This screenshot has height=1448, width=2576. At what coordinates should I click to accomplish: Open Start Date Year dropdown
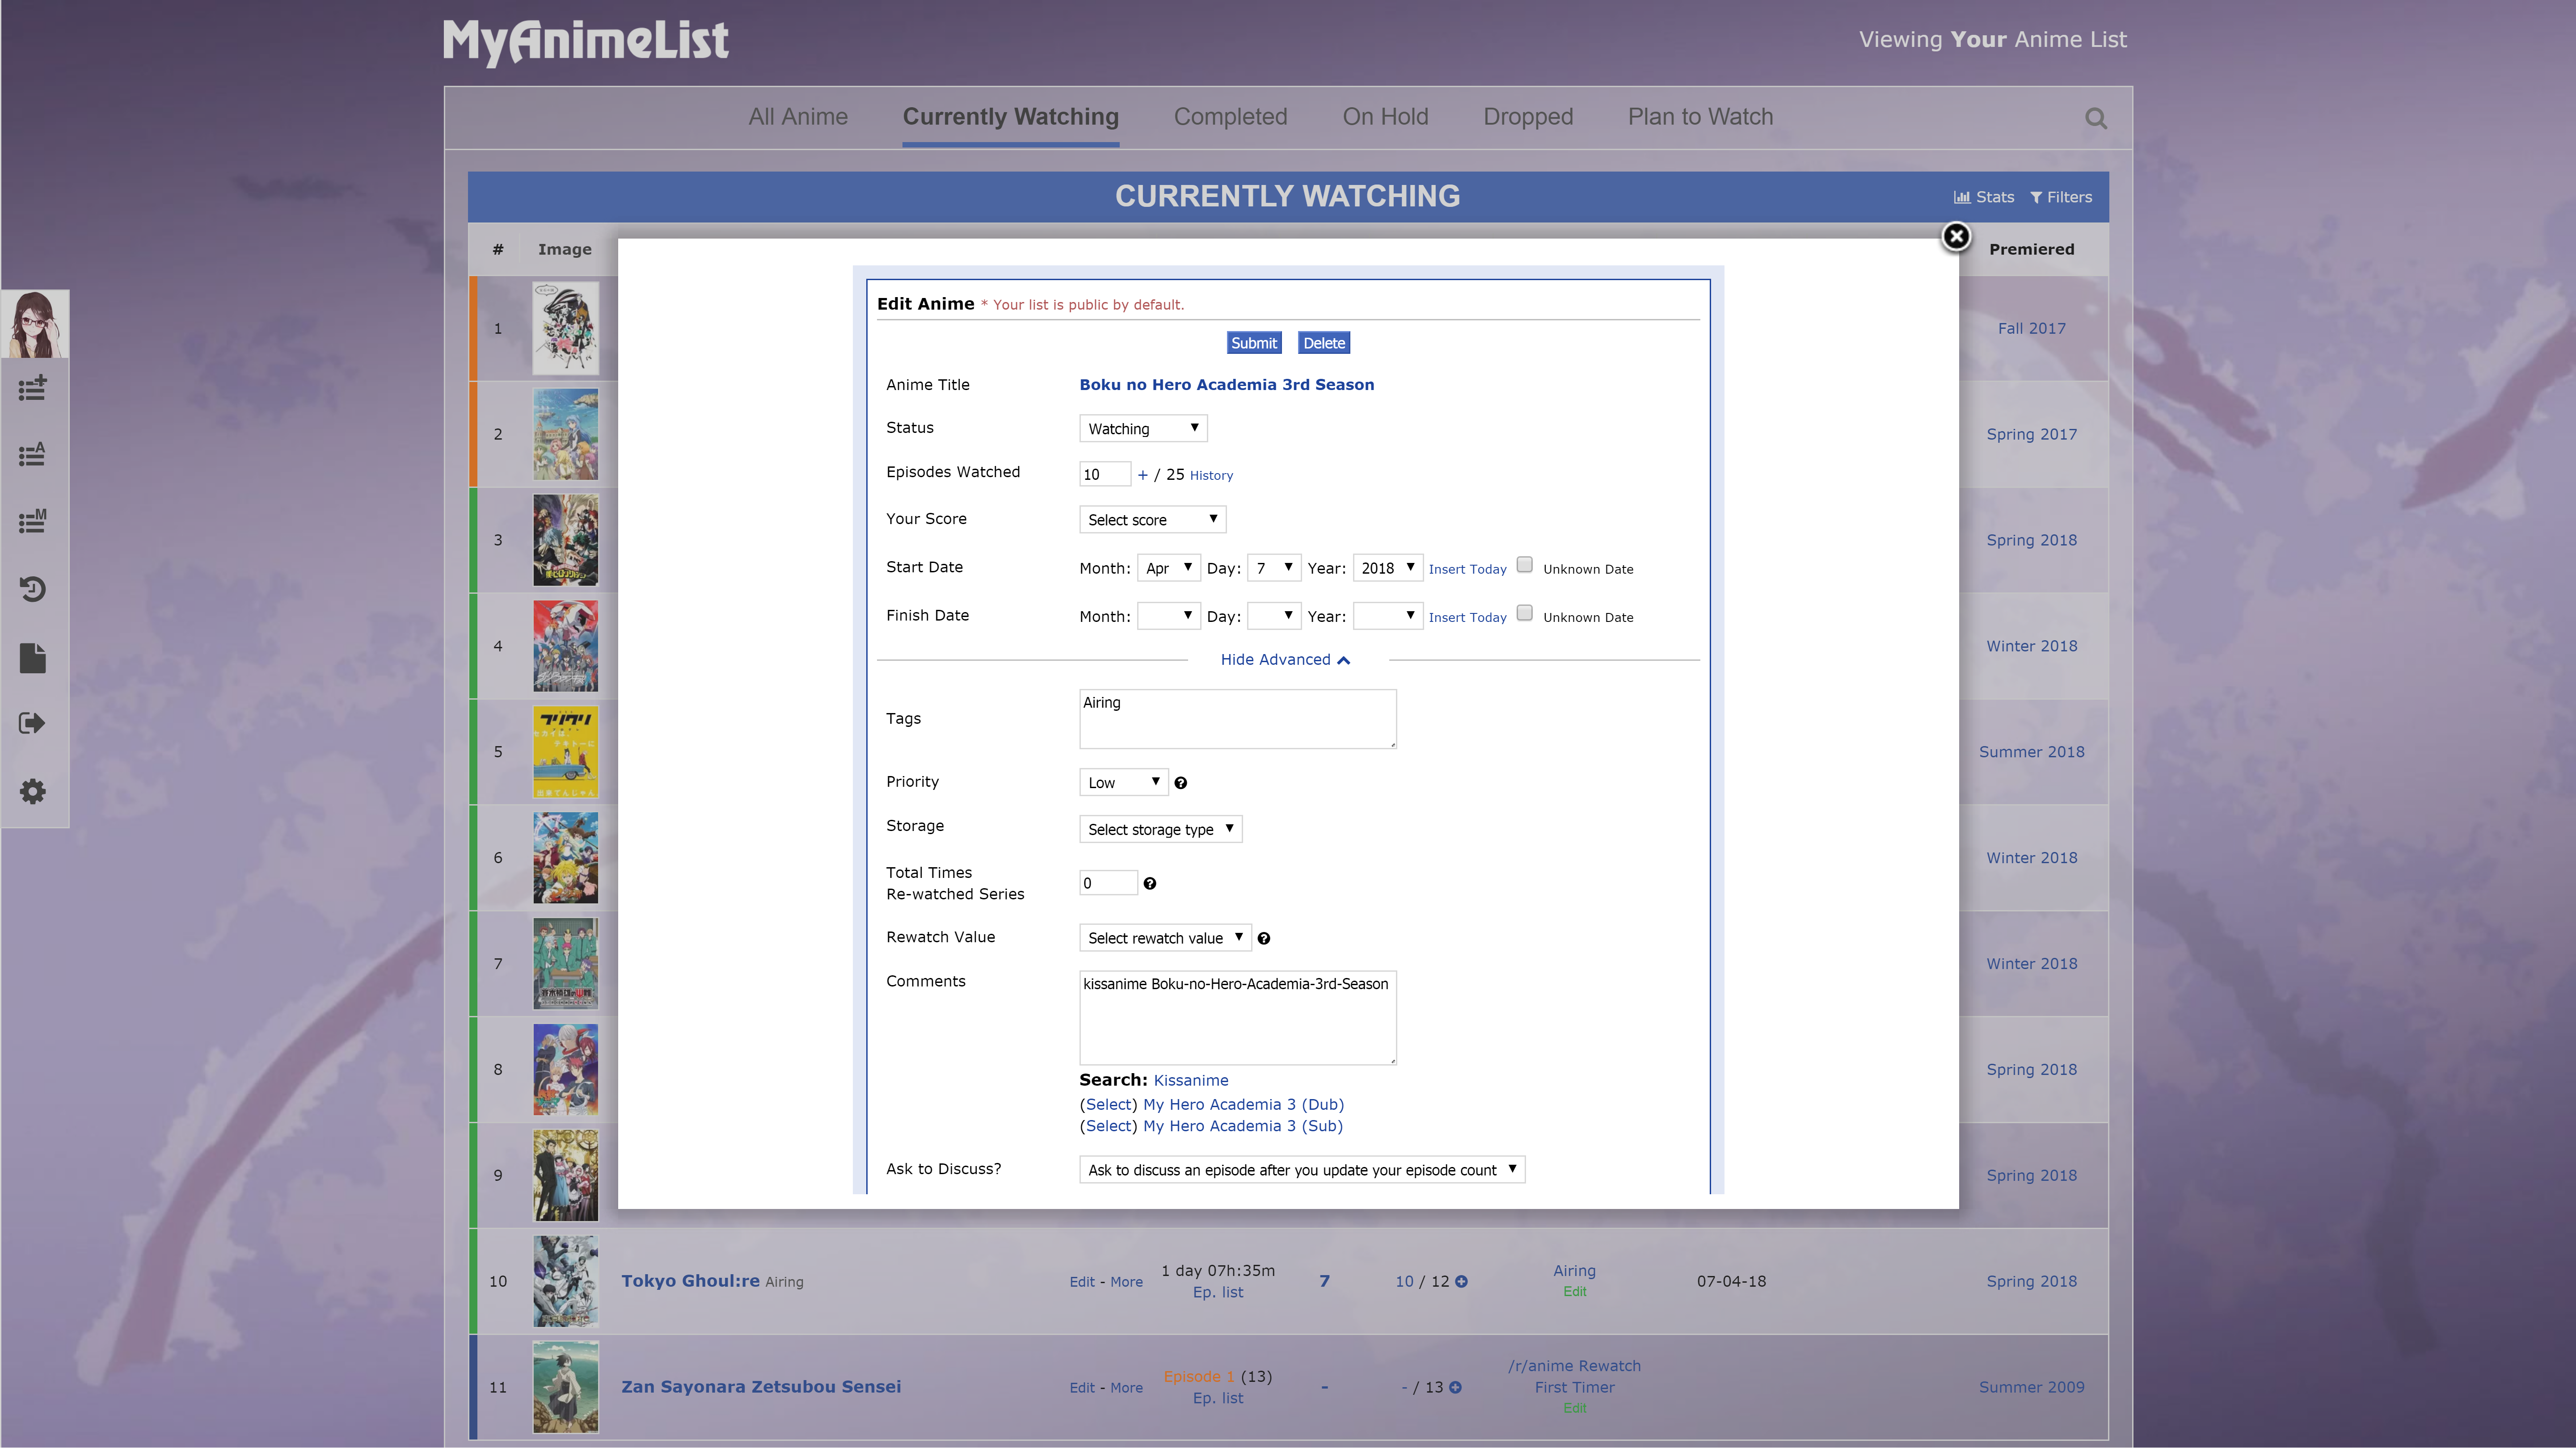(1388, 567)
